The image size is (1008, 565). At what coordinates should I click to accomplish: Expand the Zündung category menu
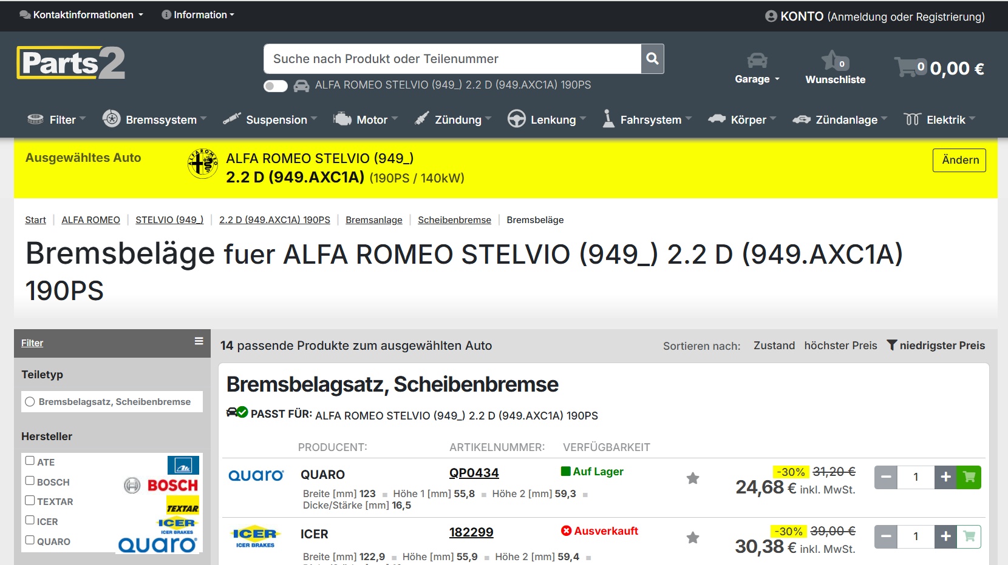[453, 119]
